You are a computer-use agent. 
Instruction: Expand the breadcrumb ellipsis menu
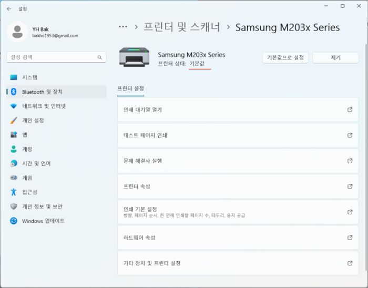(x=123, y=27)
